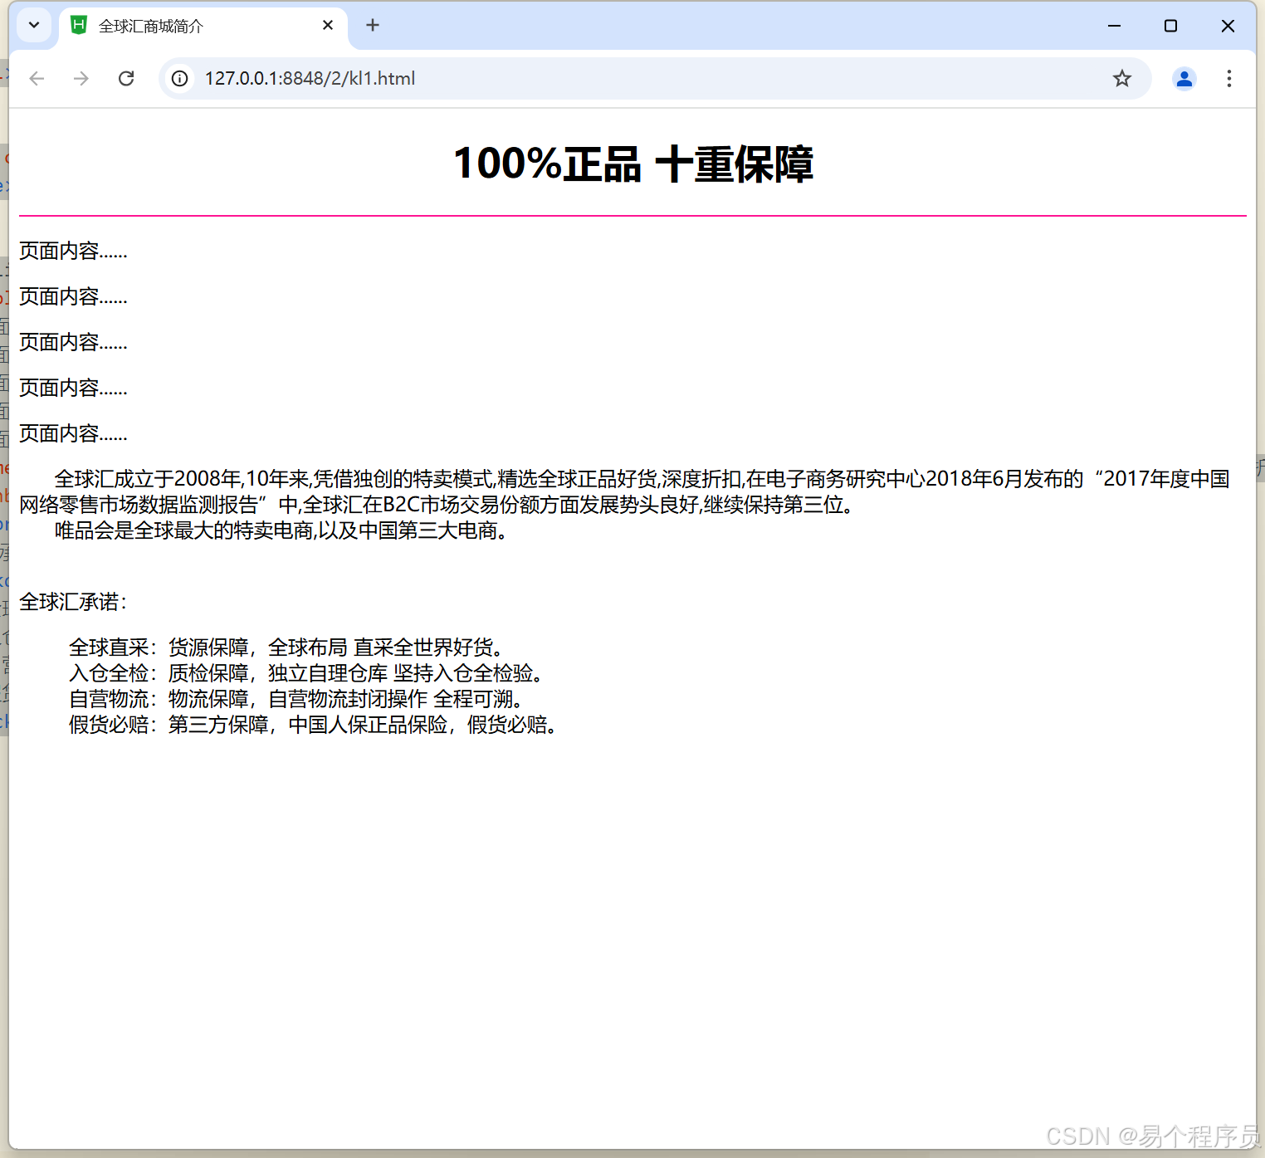This screenshot has height=1158, width=1265.
Task: Click the line 唯品会是全球最大的特卖电商
Action: pos(281,530)
